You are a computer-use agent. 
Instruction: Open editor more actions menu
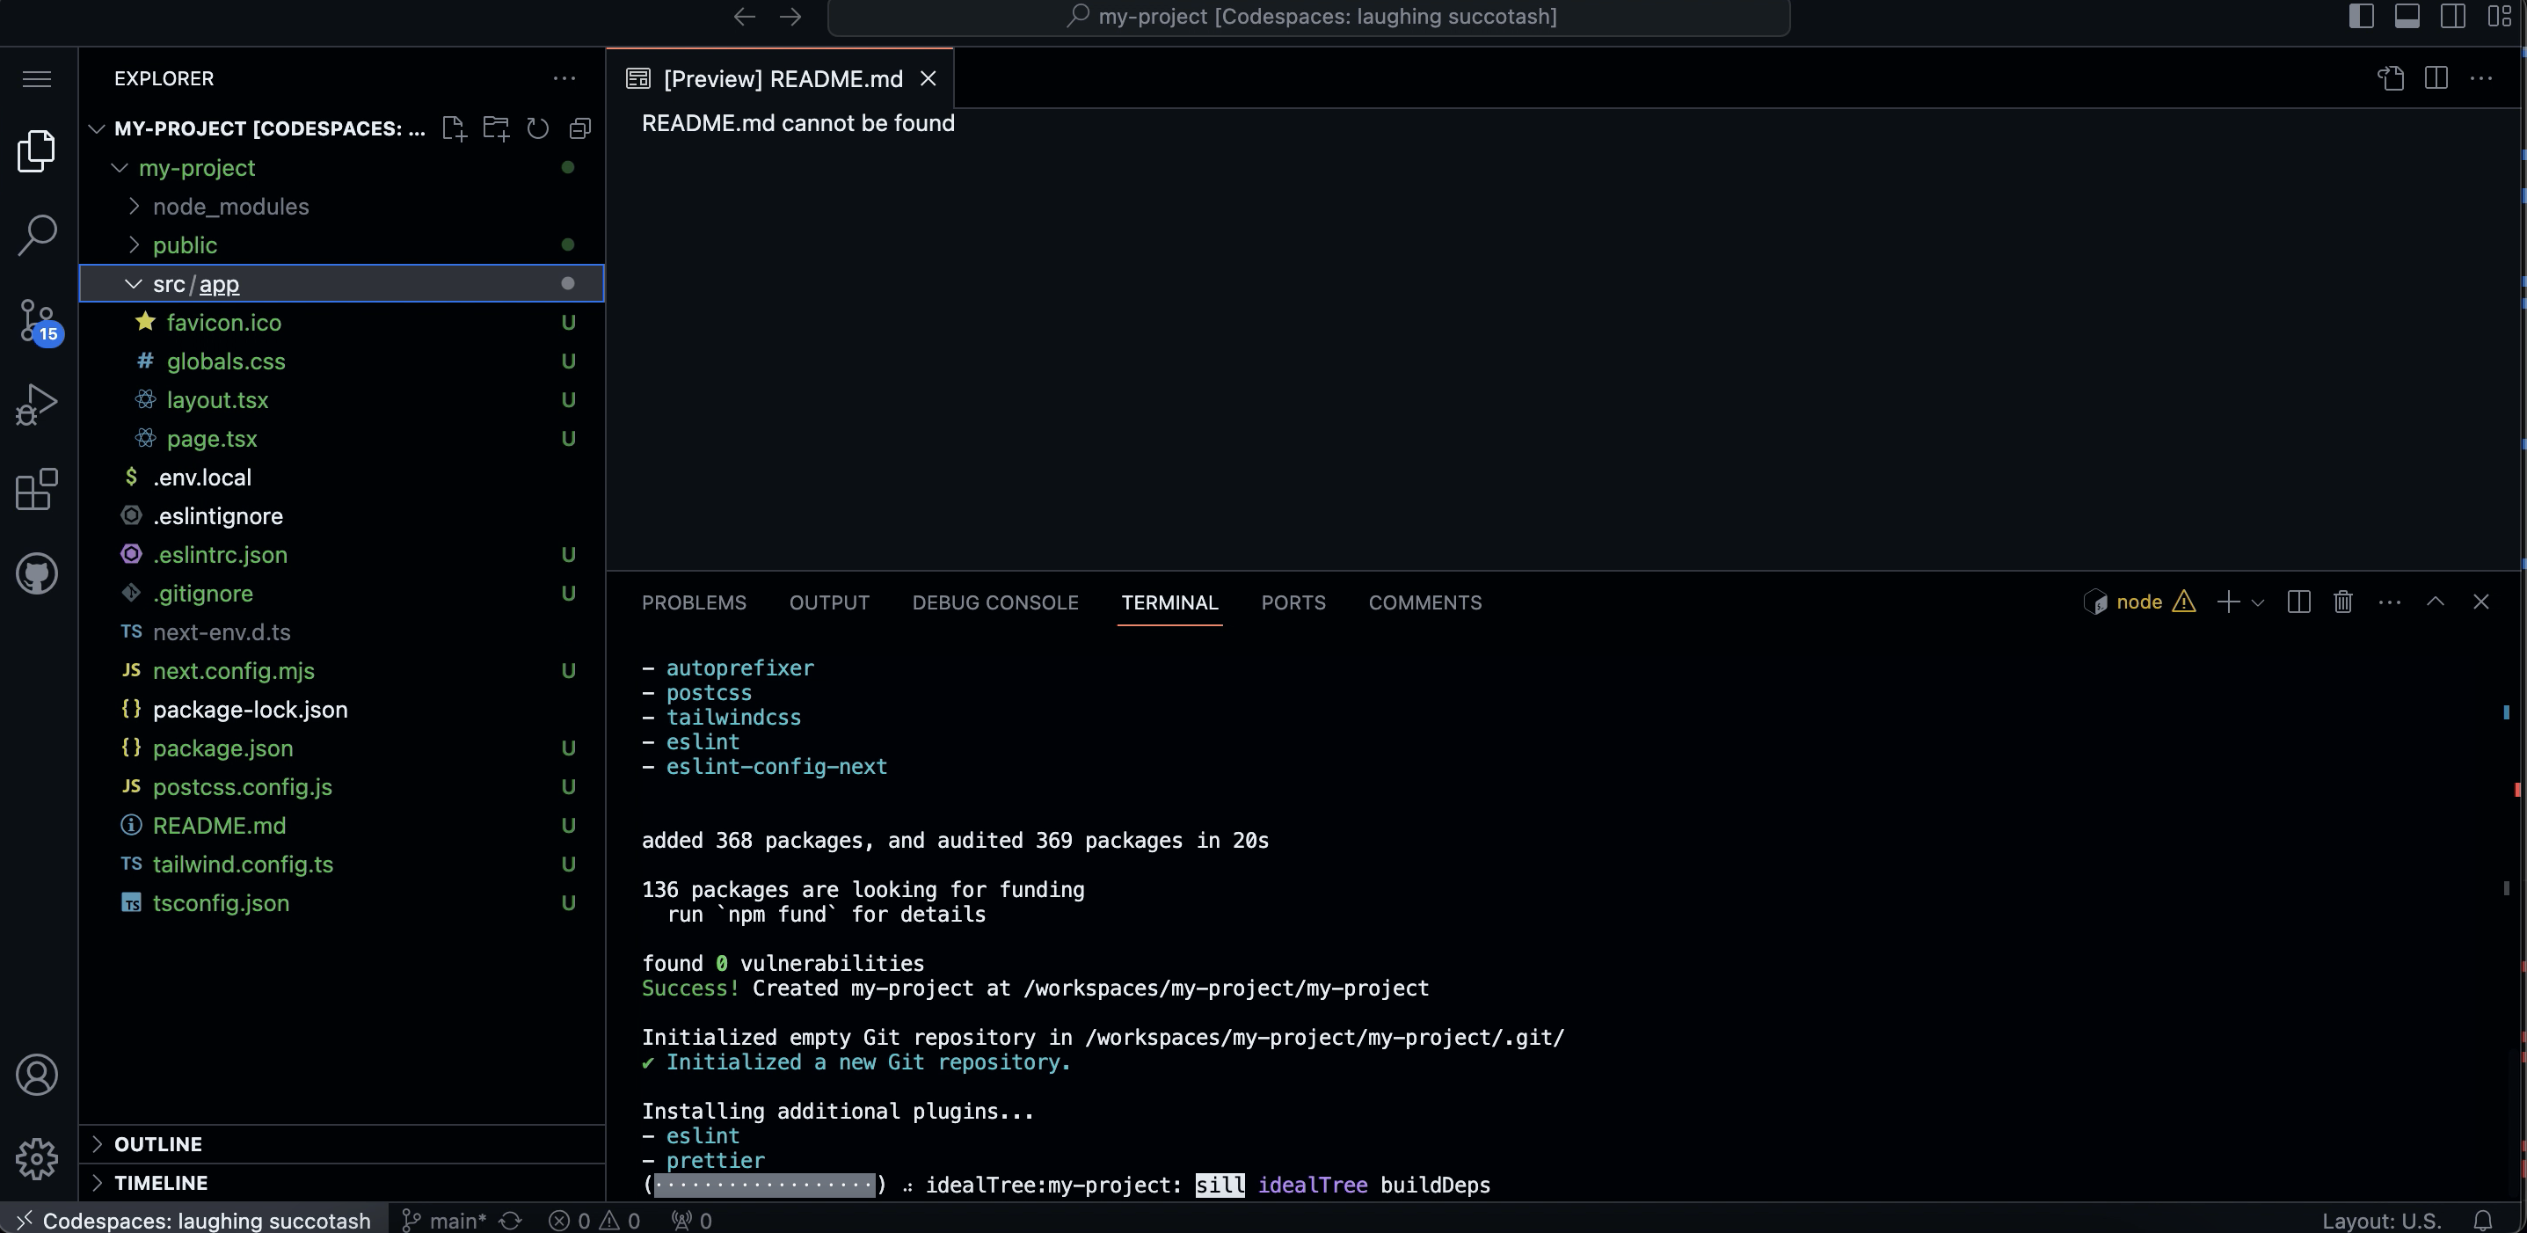[x=2482, y=78]
